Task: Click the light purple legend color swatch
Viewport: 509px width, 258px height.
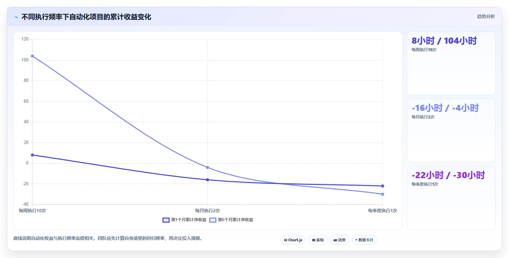Action: pyautogui.click(x=213, y=220)
